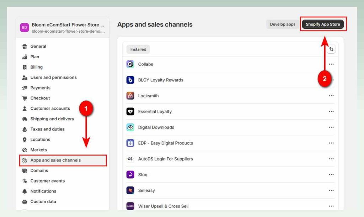Click the Wiser Upsell app icon
Screen dimensions: 364x217
coord(130,206)
